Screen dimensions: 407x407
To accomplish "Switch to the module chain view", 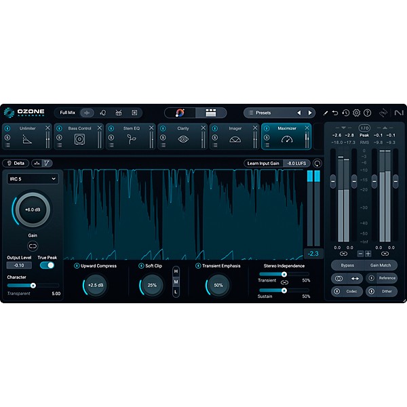I will (210, 113).
